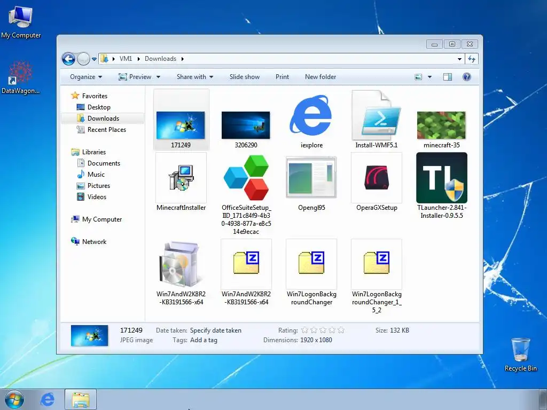Click Specify date taken field
Screen dimensions: 547x410
tap(216, 330)
